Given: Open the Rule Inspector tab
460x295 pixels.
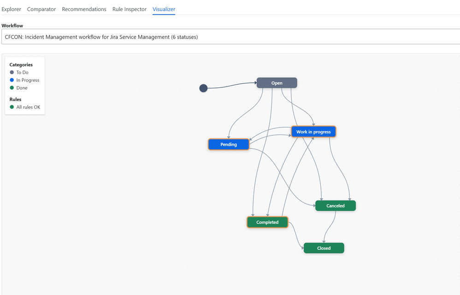Looking at the screenshot, I should (130, 9).
